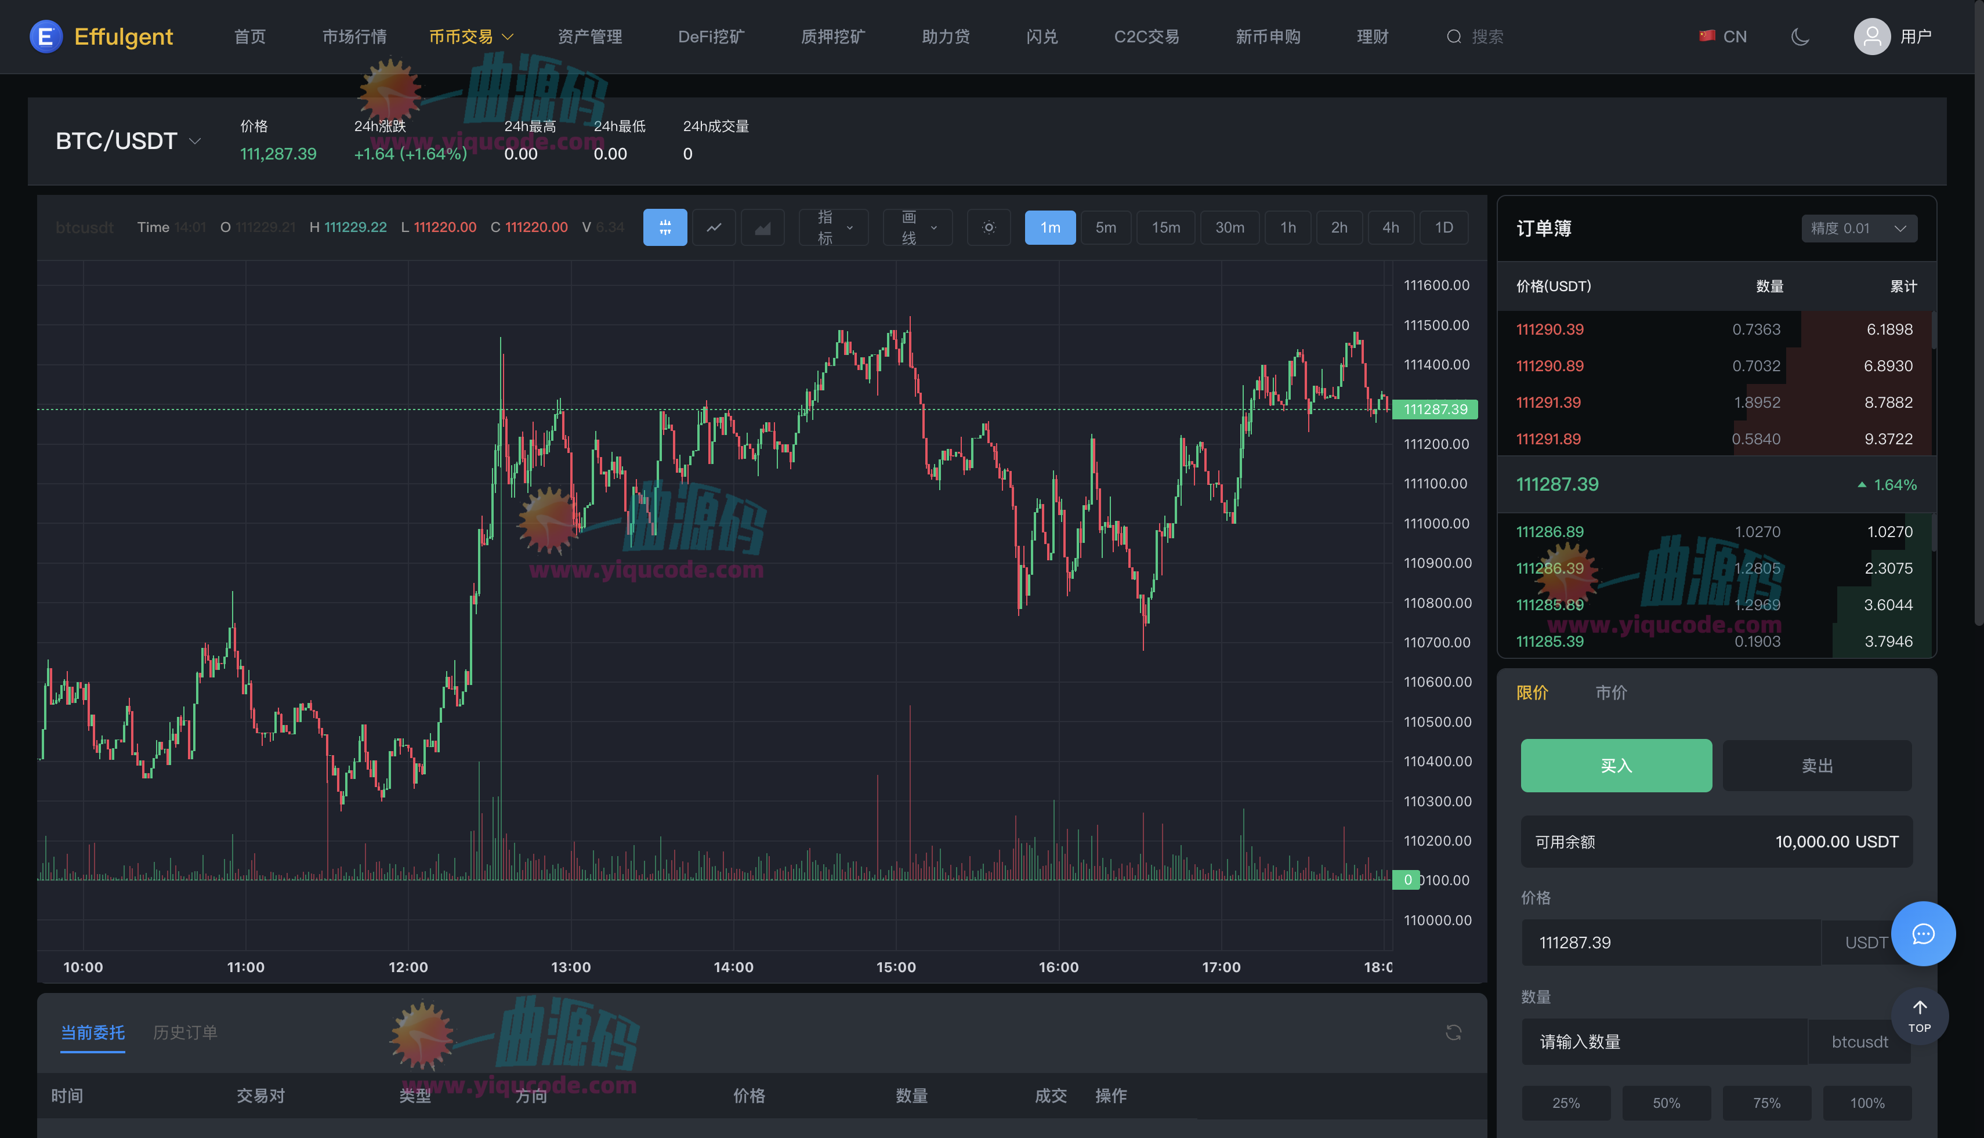
Task: Open the DeFi挖矿 menu item
Action: click(711, 36)
